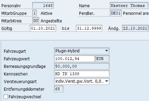The height and width of the screenshot is (101, 149).
Task: Click the Entfernungskilometer label
Action: pos(24,89)
